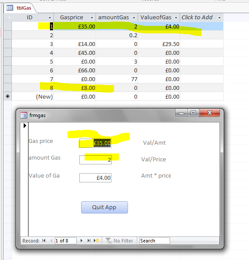Click the frmgas form icon in title bar

(x=24, y=115)
